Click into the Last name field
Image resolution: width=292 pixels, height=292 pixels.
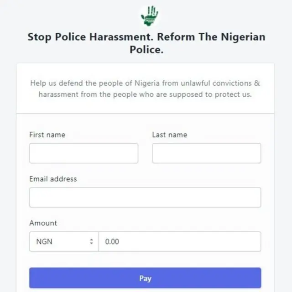tap(206, 153)
